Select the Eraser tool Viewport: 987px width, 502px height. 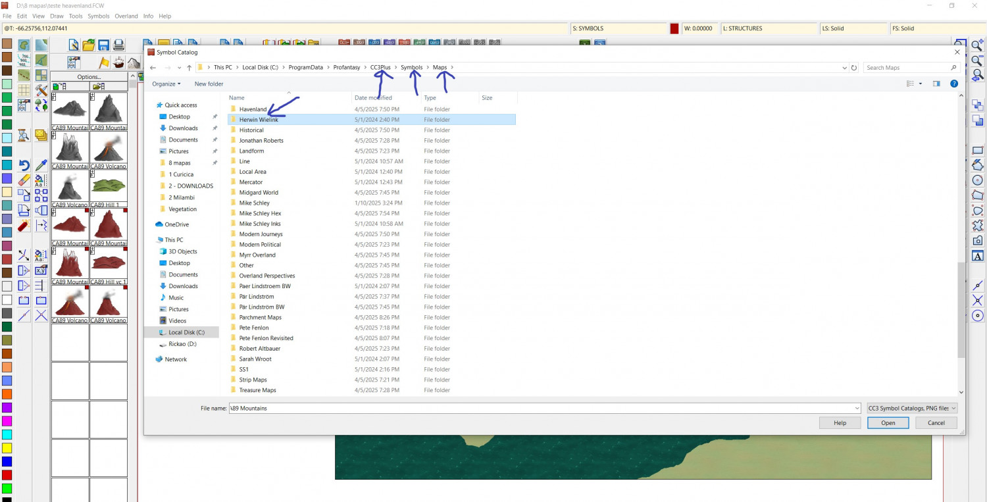click(24, 180)
